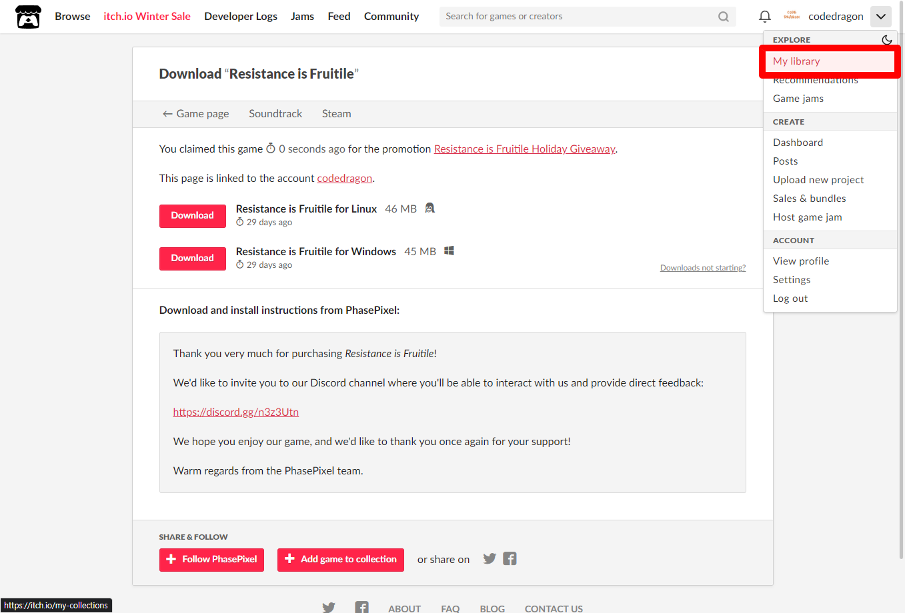Click Resistance is Fruitile for Linux filename
The width and height of the screenshot is (905, 613).
(306, 209)
